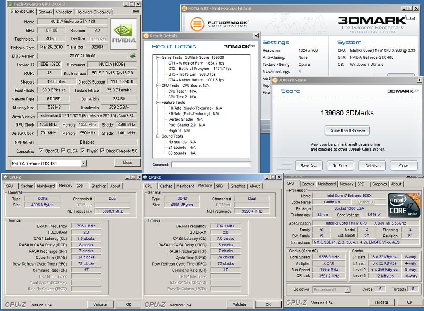
Task: Click the 139680 3DMarks score text
Action: pyautogui.click(x=347, y=113)
